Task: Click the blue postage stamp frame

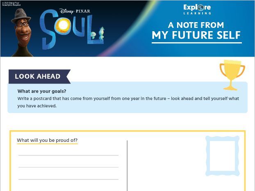Action: point(222,156)
